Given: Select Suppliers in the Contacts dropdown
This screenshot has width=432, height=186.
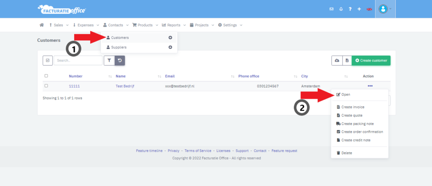Looking at the screenshot, I should pyautogui.click(x=139, y=47).
